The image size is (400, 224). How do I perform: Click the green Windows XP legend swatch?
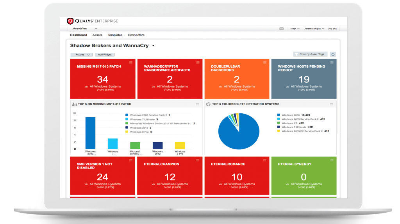pyautogui.click(x=279, y=123)
